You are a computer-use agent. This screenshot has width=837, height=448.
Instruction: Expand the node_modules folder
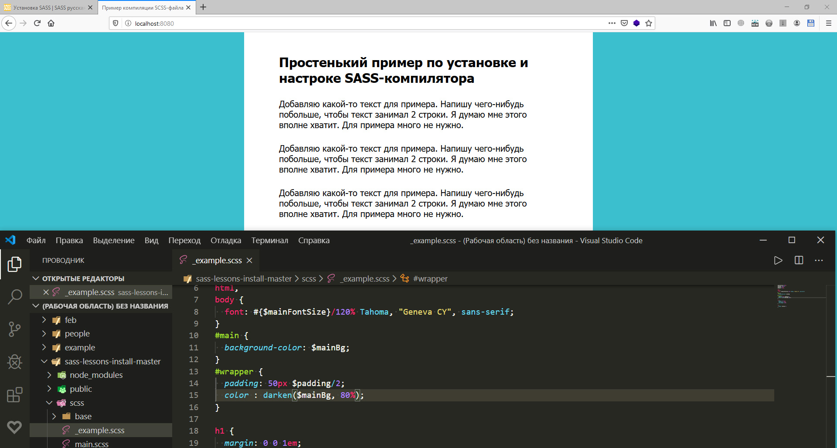(49, 375)
